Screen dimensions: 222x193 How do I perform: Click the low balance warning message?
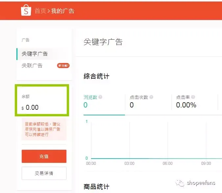click(x=44, y=129)
